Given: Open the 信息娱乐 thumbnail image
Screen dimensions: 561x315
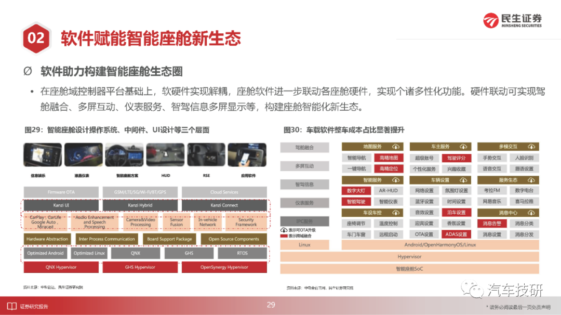Looking at the screenshot, I should pyautogui.click(x=43, y=155).
